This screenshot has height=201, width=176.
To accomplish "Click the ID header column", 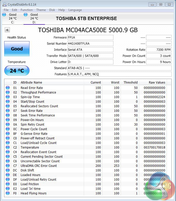I will click(15, 83).
